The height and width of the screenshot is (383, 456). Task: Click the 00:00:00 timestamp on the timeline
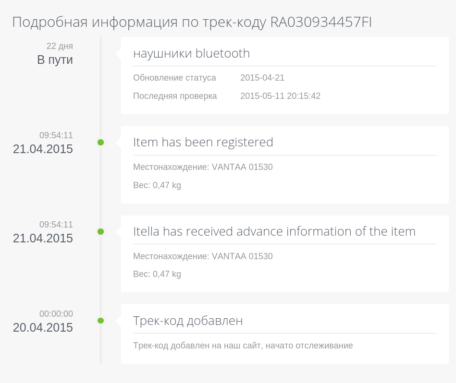[56, 314]
